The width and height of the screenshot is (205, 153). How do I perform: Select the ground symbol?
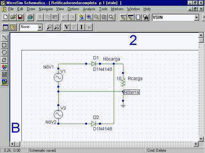(x=123, y=106)
